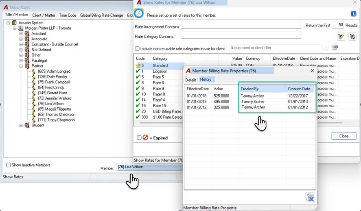Select the Standard rate category row
The image size is (361, 211).
[x=160, y=65]
